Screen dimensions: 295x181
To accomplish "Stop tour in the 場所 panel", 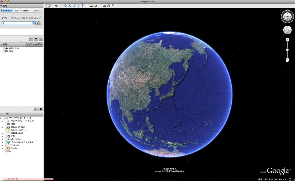I will [41, 109].
